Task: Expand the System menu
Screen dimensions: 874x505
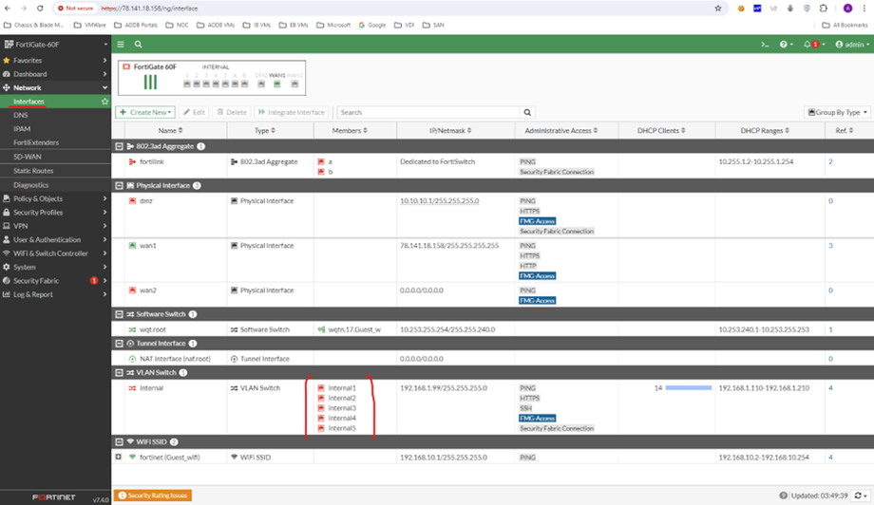Action: [x=55, y=268]
